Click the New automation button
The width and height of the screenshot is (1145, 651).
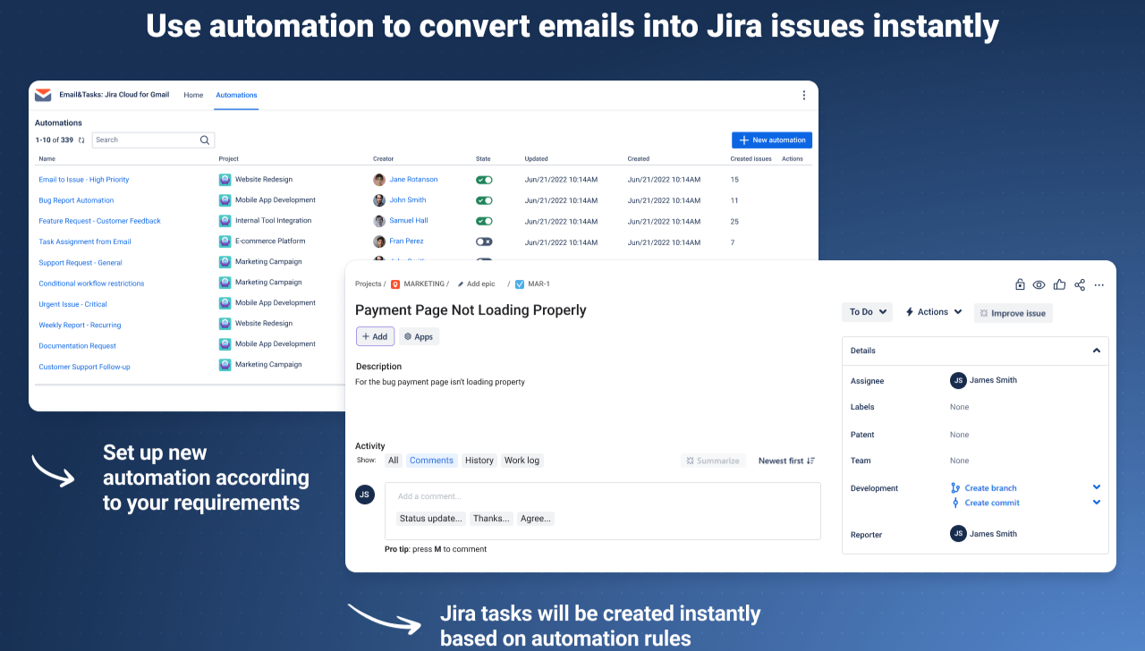[772, 140]
